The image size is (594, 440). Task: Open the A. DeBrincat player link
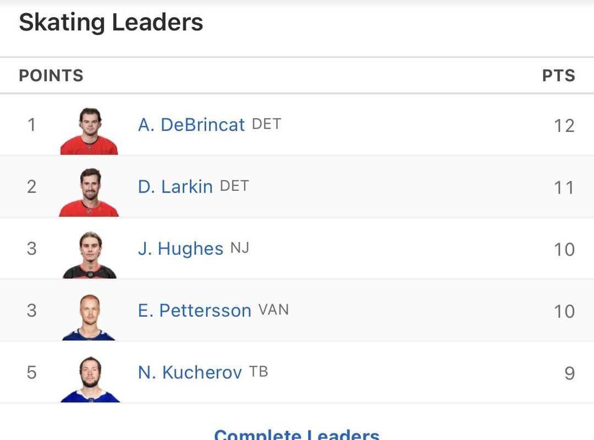coord(191,125)
